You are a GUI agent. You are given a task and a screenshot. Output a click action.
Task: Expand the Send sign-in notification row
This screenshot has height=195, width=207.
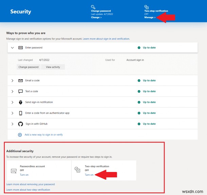click(x=13, y=102)
